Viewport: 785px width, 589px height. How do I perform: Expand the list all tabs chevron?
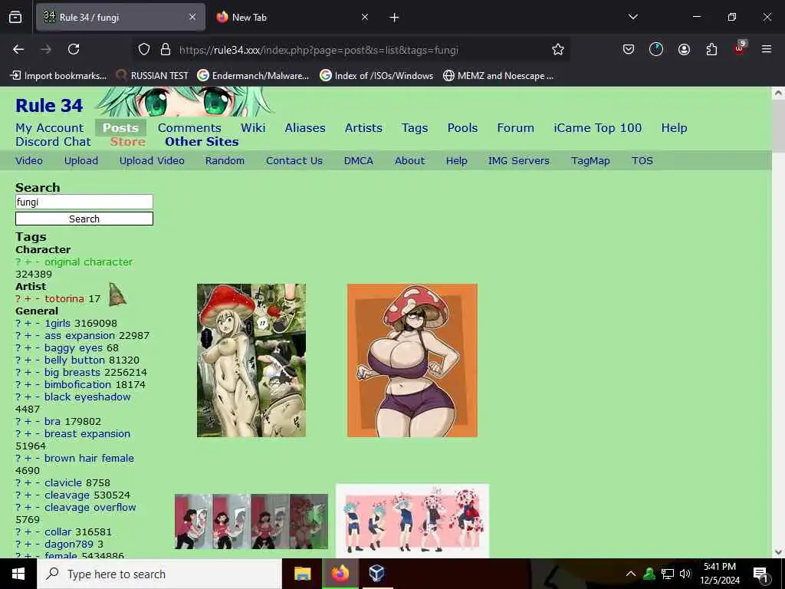click(x=632, y=17)
